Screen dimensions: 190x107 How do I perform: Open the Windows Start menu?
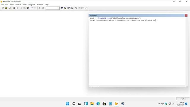[67, 104]
